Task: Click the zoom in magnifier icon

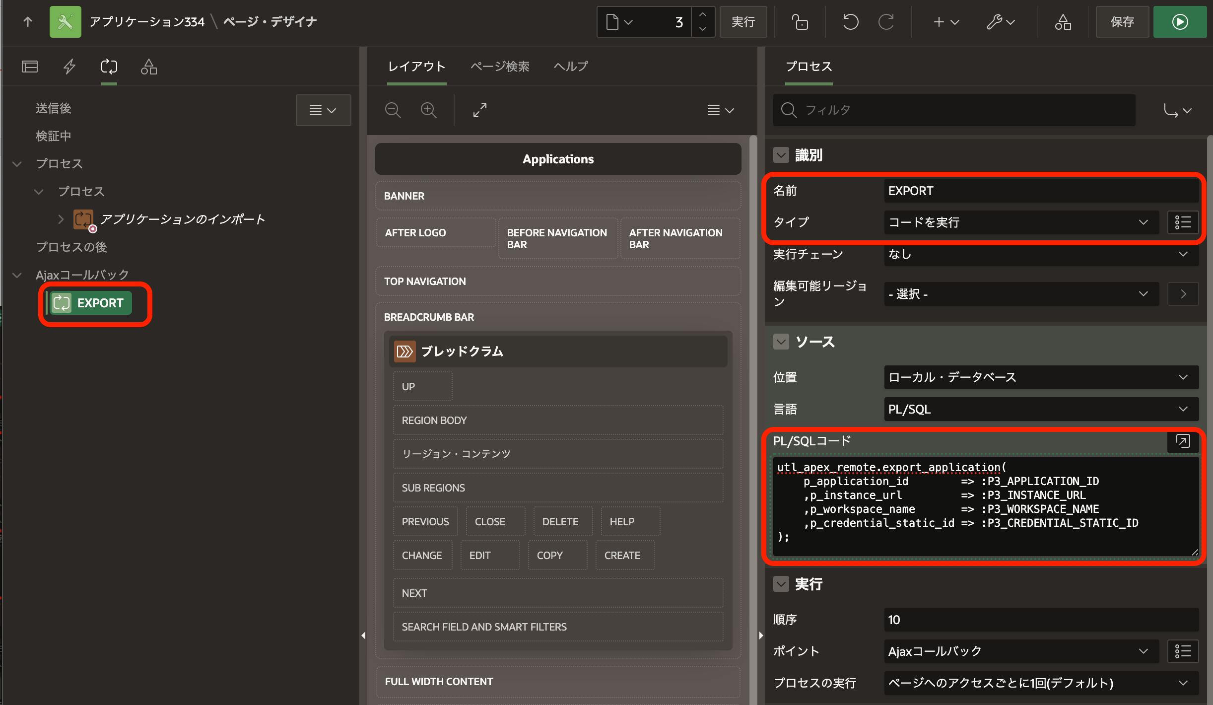Action: (x=428, y=110)
